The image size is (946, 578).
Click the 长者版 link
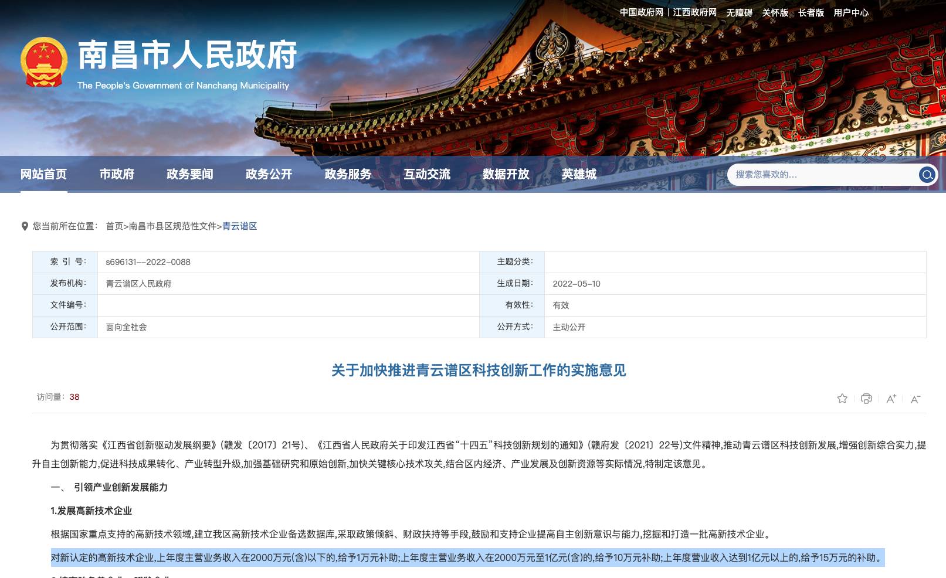click(x=811, y=12)
